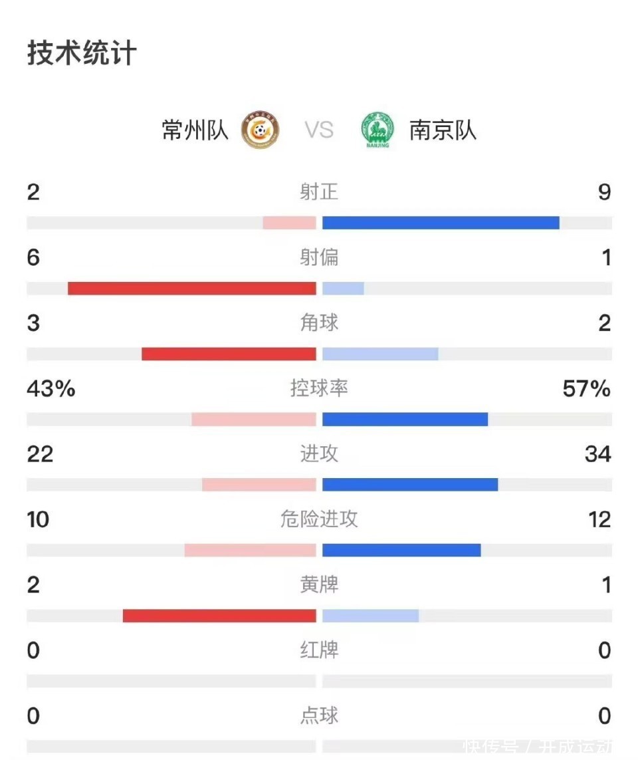Screen dimensions: 638x760
Task: Click the VS text between teams
Action: [319, 130]
